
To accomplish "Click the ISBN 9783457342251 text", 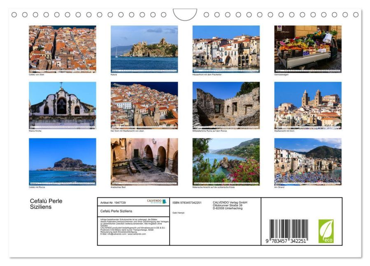I will coord(187,202).
